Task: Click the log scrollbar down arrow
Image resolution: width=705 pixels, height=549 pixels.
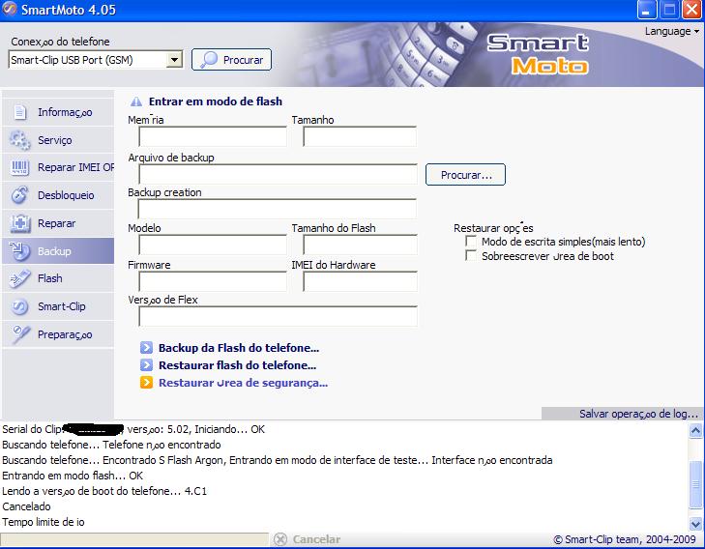Action: tap(695, 524)
